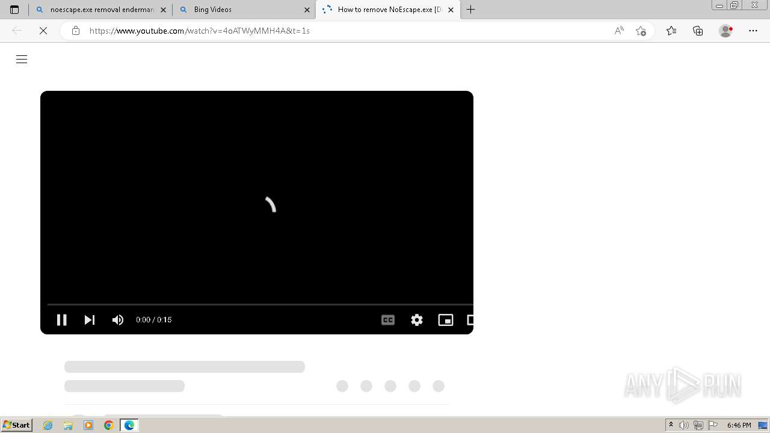Toggle closed captions on the video

(388, 320)
